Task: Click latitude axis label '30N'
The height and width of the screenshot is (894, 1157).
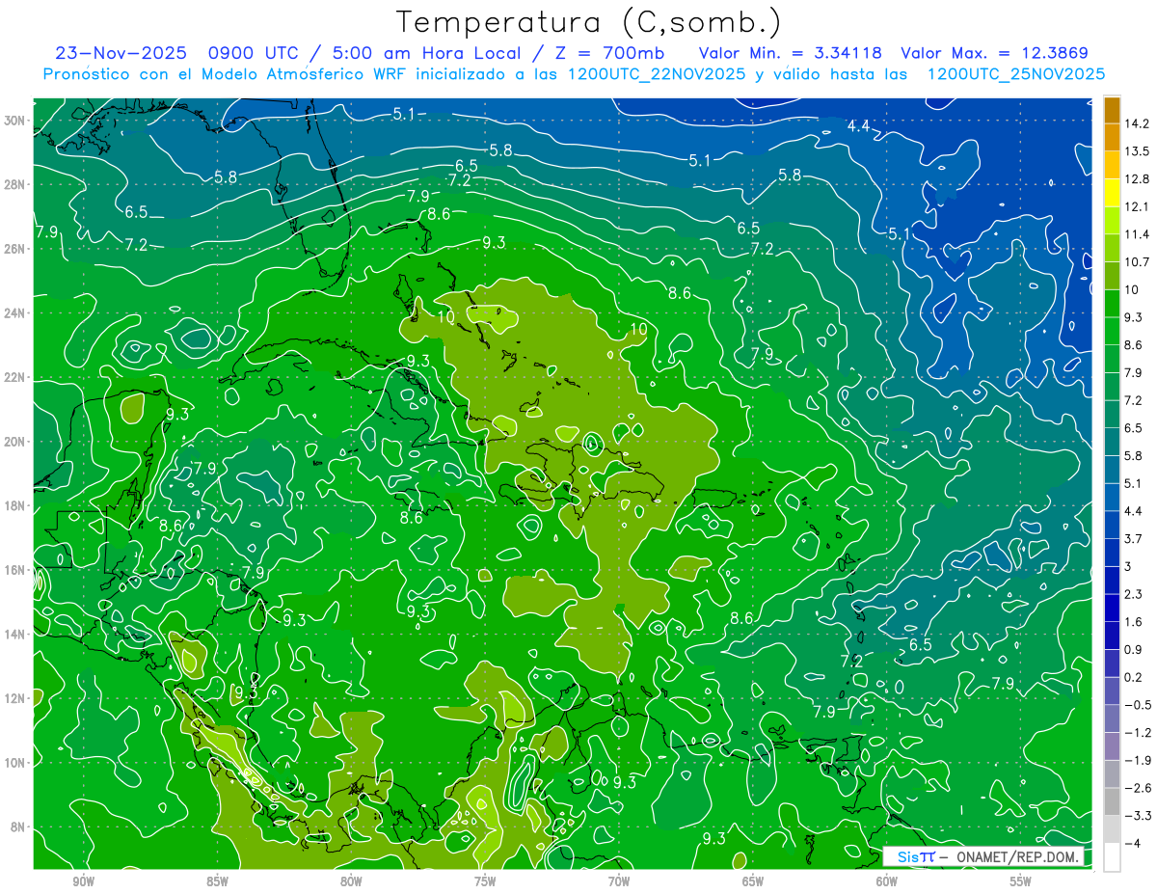Action: (x=15, y=121)
